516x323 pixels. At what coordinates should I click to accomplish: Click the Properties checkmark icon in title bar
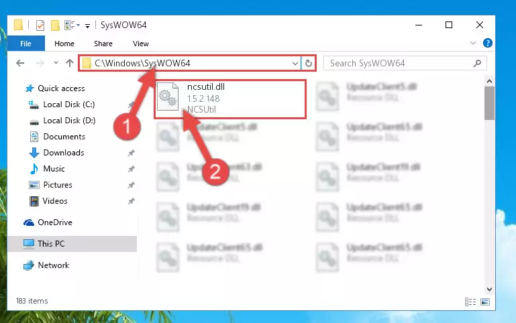[x=40, y=25]
